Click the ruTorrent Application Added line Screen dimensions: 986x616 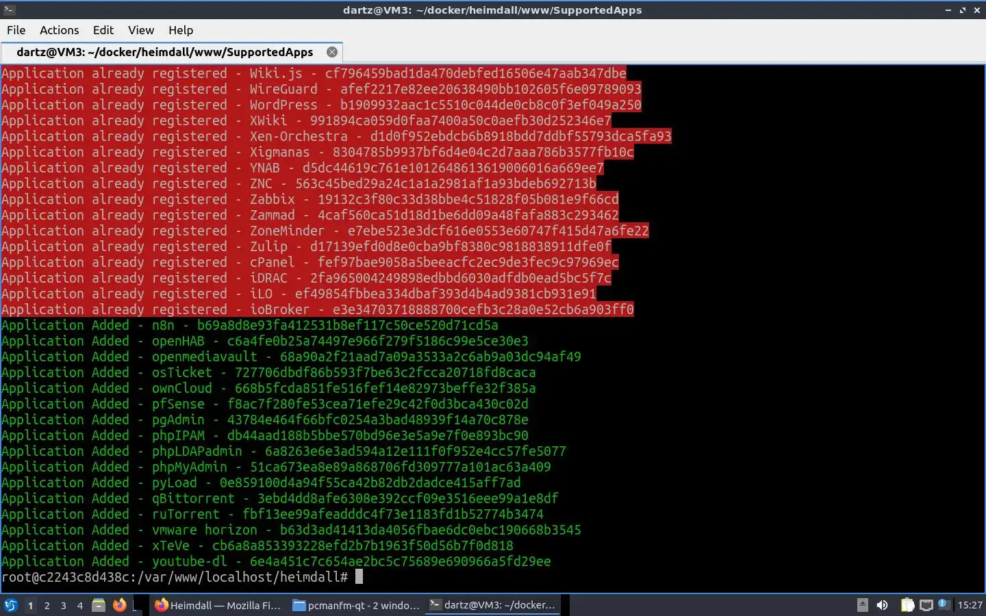click(x=273, y=514)
